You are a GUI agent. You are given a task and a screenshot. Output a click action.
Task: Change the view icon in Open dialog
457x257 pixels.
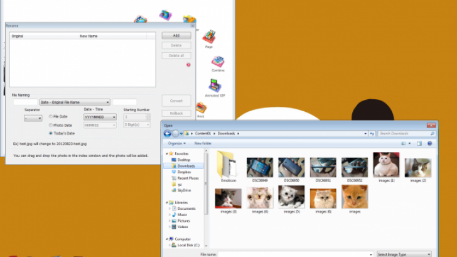[404, 143]
